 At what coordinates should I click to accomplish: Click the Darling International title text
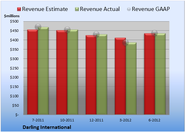pos(47,127)
